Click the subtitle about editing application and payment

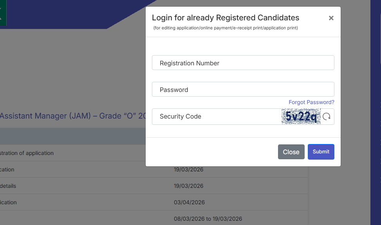coord(225,28)
